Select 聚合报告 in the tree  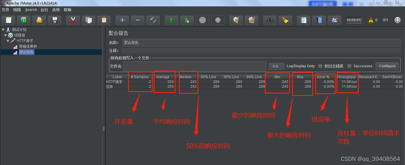pyautogui.click(x=26, y=52)
